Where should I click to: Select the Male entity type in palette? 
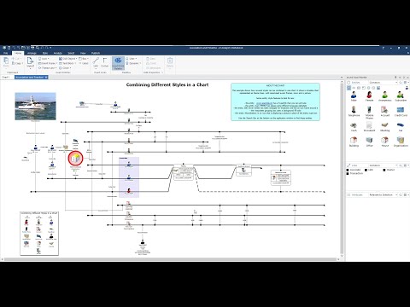click(x=354, y=96)
